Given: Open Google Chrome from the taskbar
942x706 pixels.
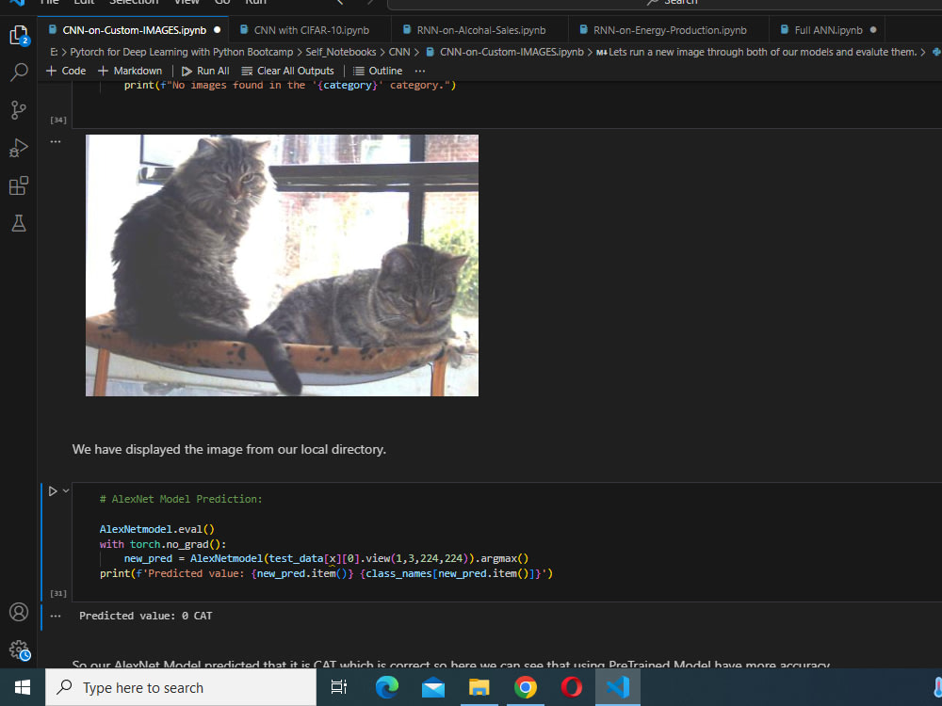Looking at the screenshot, I should 525,687.
